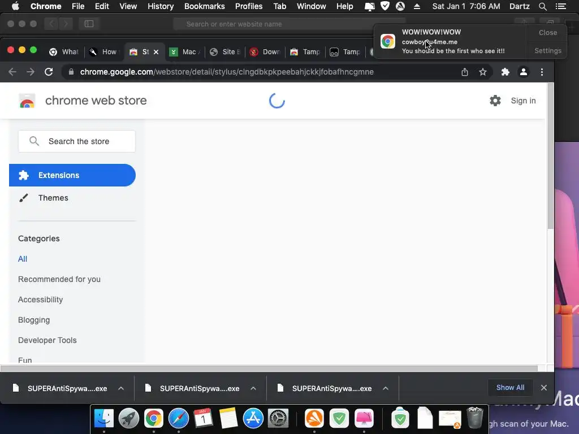Open the File menu
Viewport: 579px width, 434px height.
tap(78, 6)
